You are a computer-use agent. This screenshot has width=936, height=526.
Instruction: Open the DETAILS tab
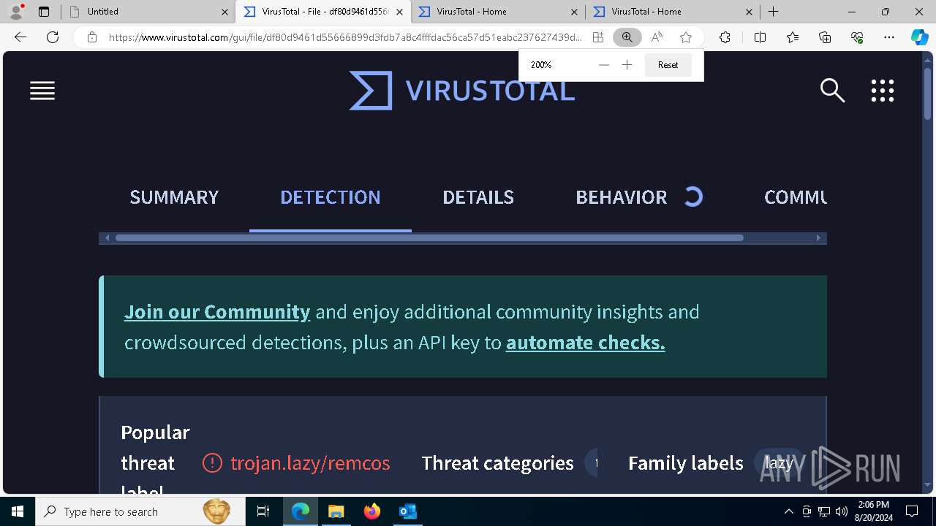[478, 197]
